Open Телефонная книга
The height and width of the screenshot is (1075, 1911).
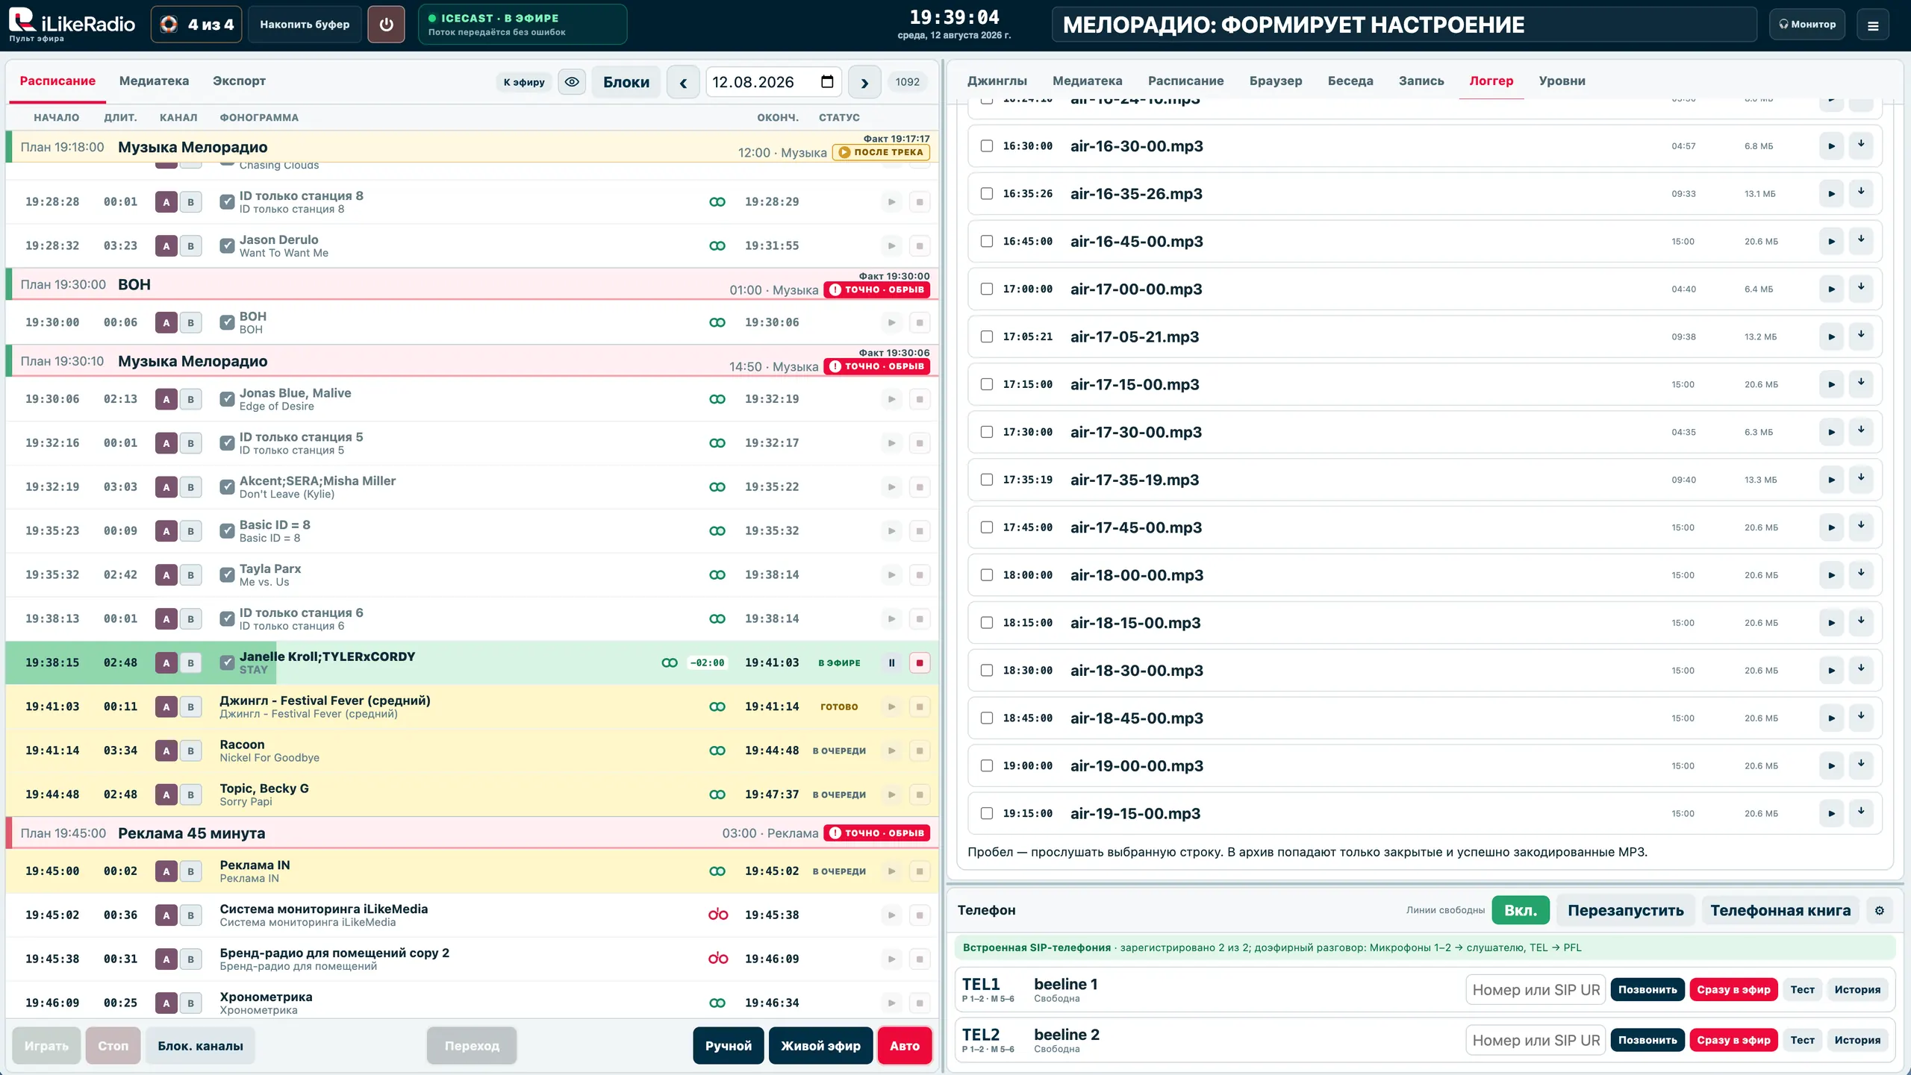point(1780,910)
